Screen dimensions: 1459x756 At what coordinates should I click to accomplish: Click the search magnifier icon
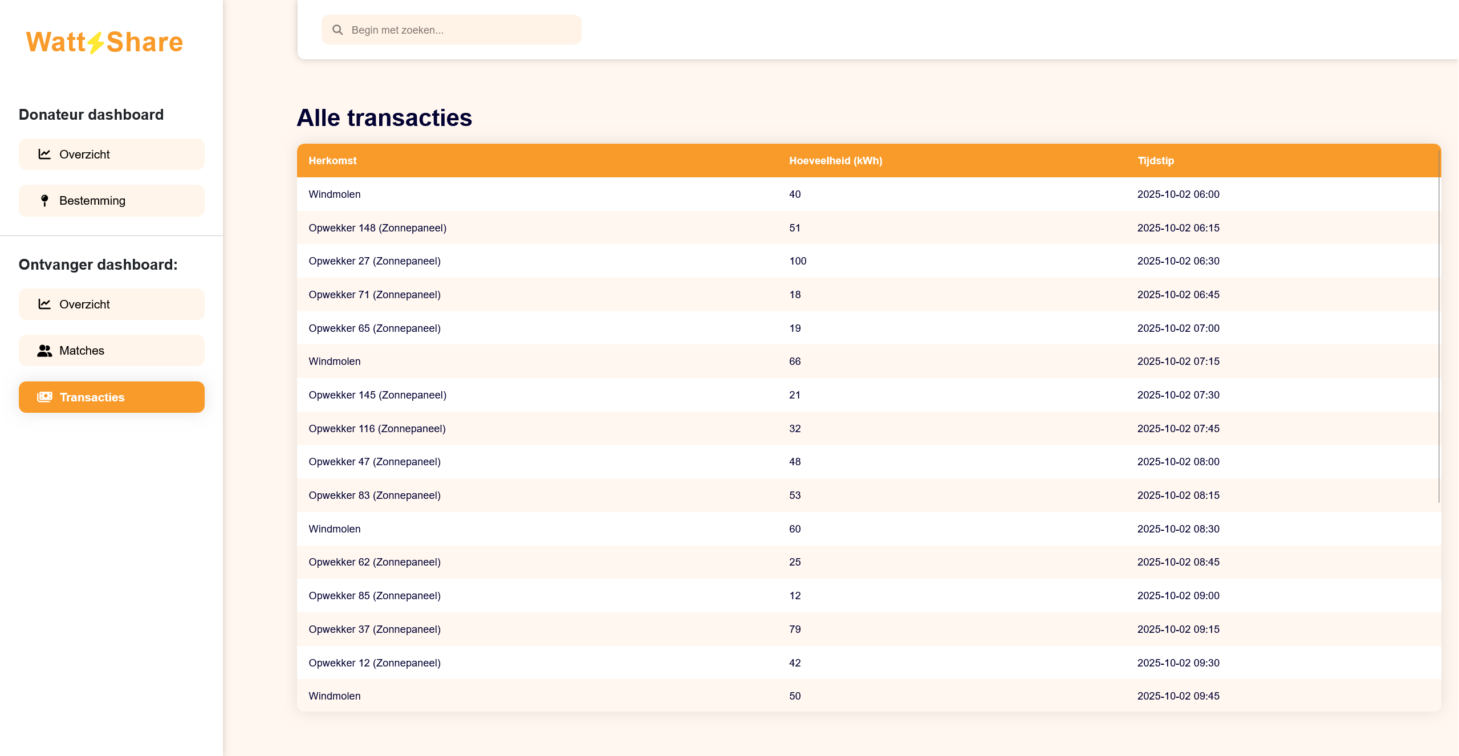pos(338,30)
